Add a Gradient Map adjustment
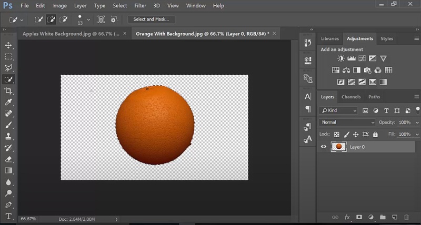Image resolution: width=421 pixels, height=225 pixels. point(383,82)
